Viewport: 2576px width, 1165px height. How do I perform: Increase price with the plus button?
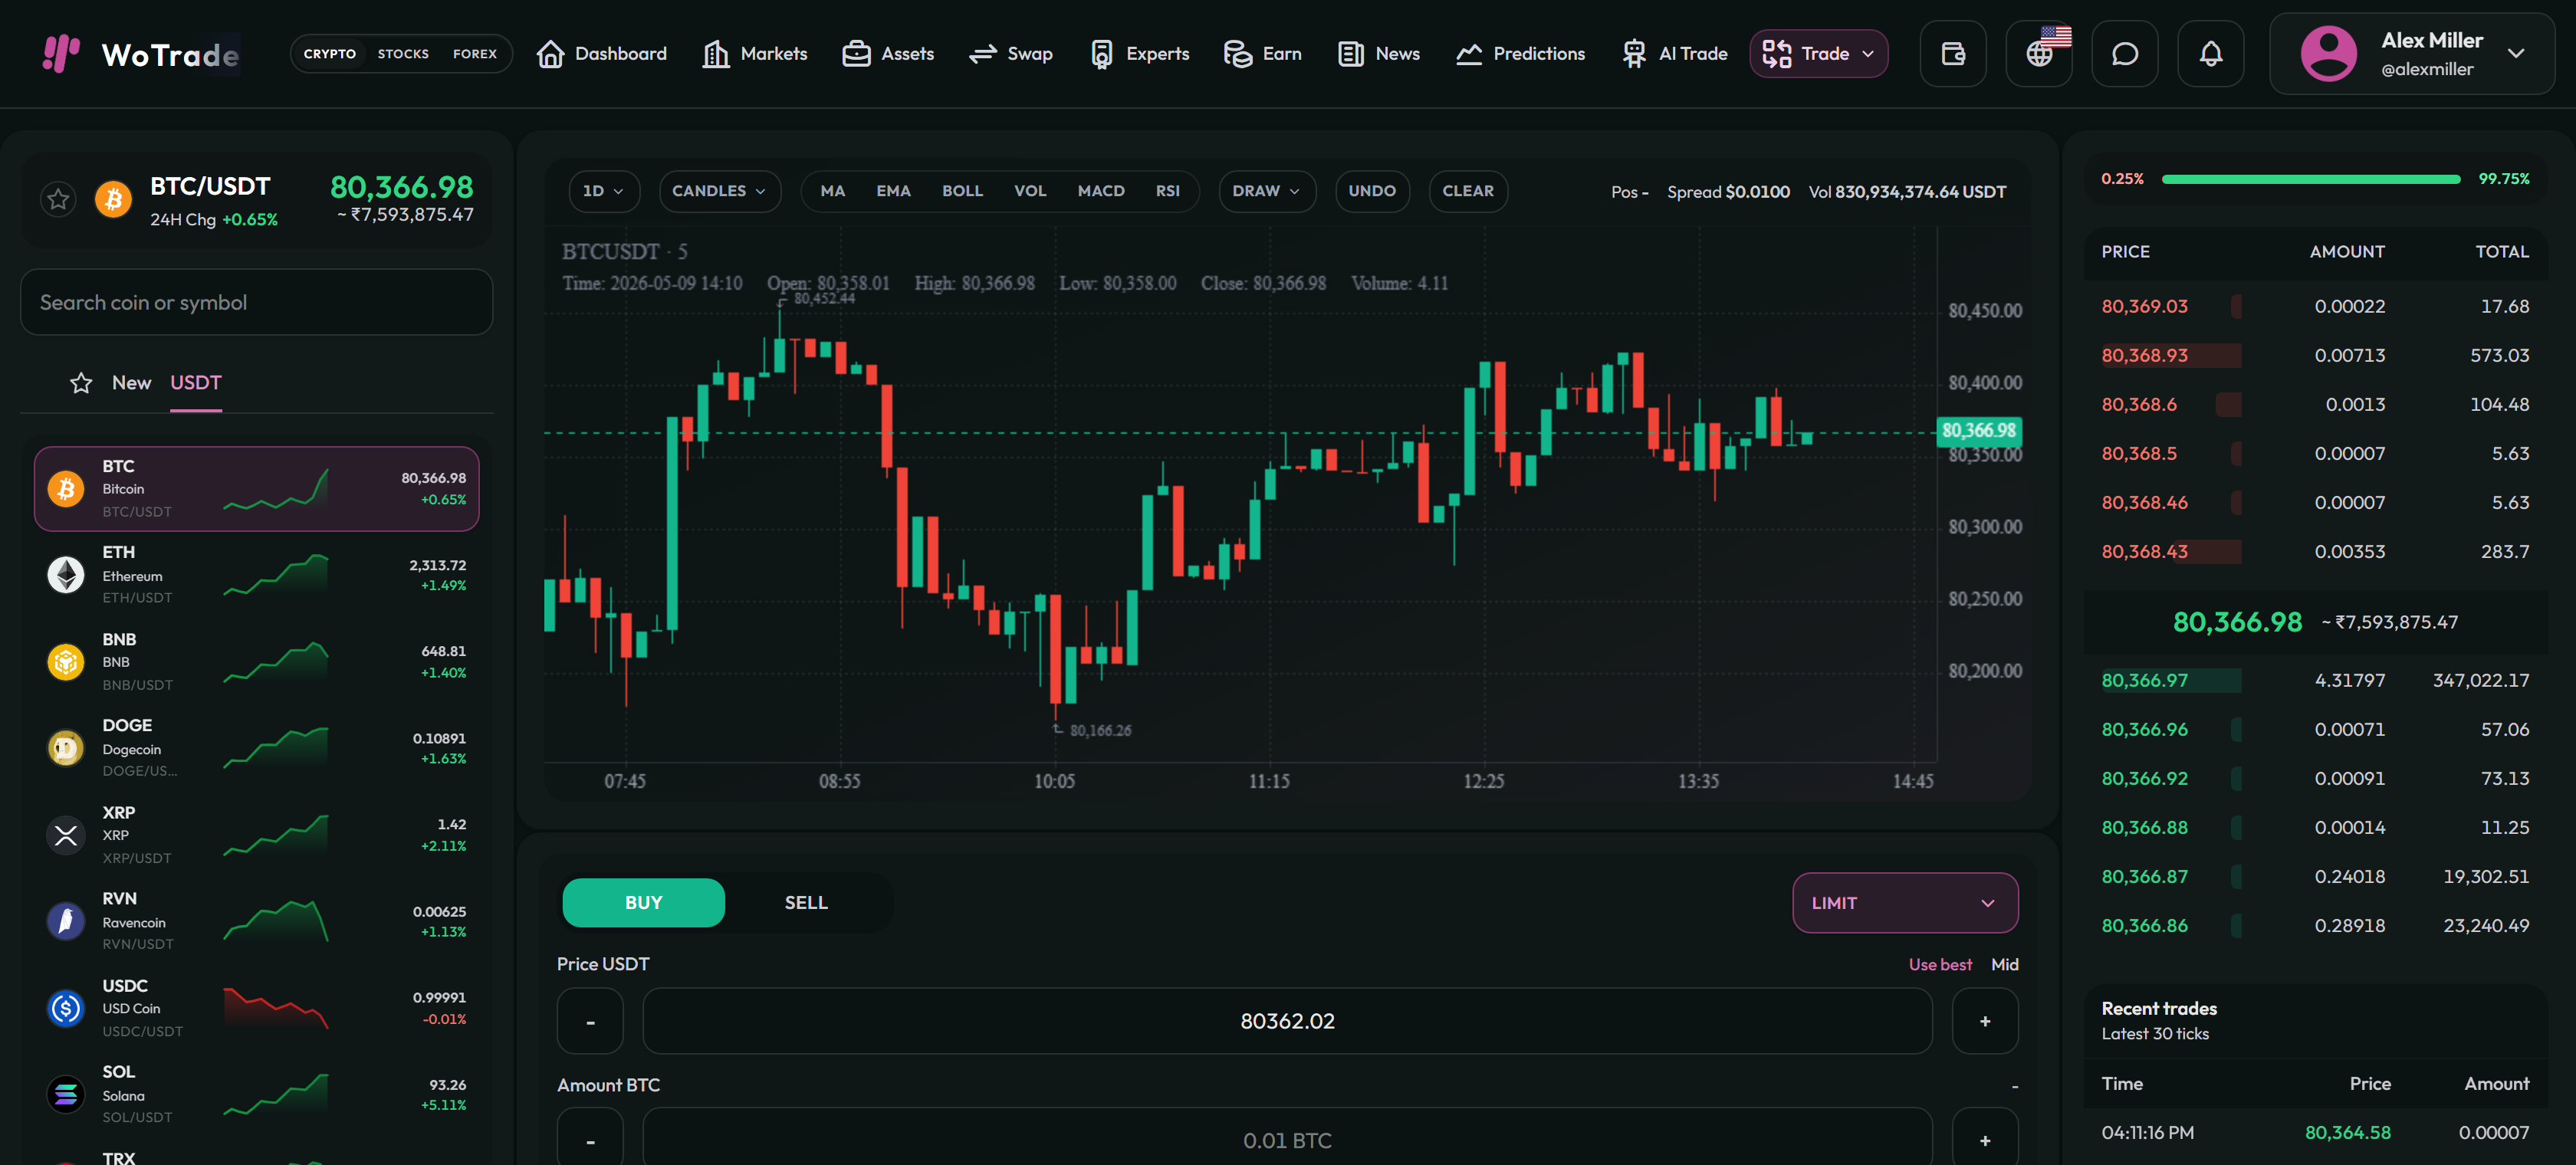point(1985,1021)
